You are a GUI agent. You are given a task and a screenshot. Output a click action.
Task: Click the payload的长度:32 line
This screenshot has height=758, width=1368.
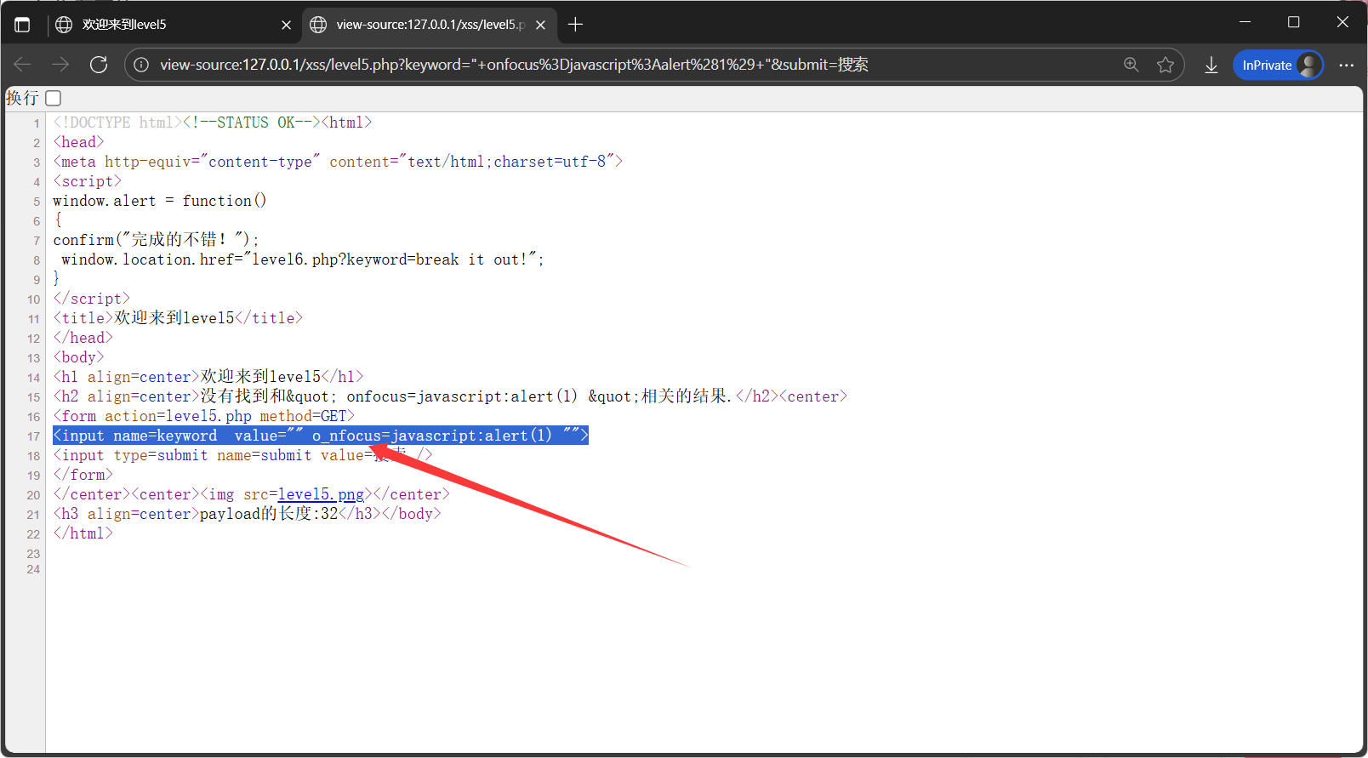(x=247, y=514)
